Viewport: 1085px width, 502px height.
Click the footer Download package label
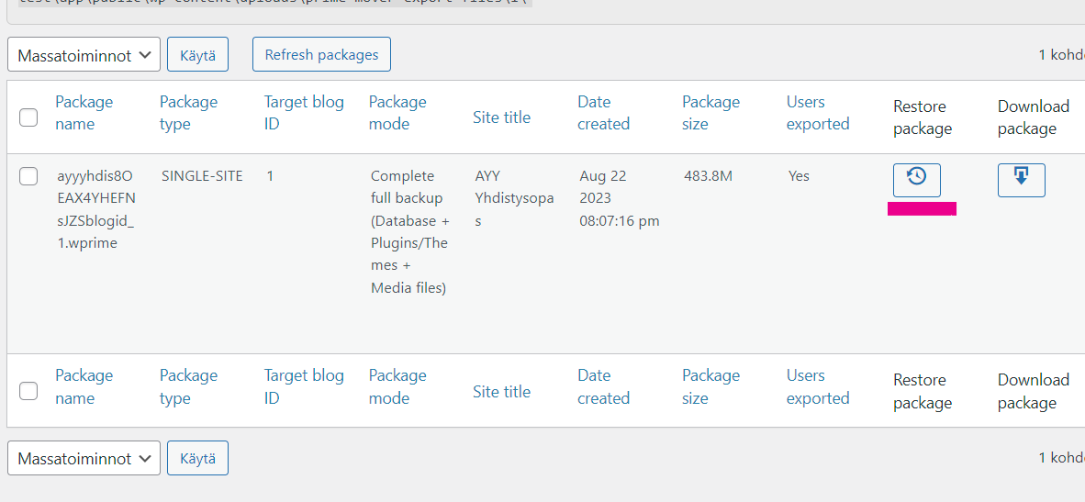point(1033,391)
